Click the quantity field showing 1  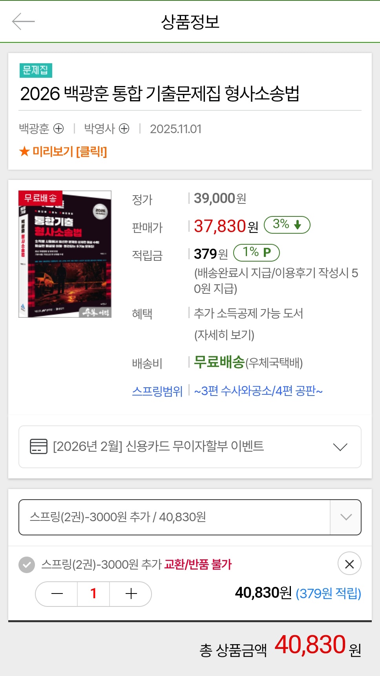[93, 594]
